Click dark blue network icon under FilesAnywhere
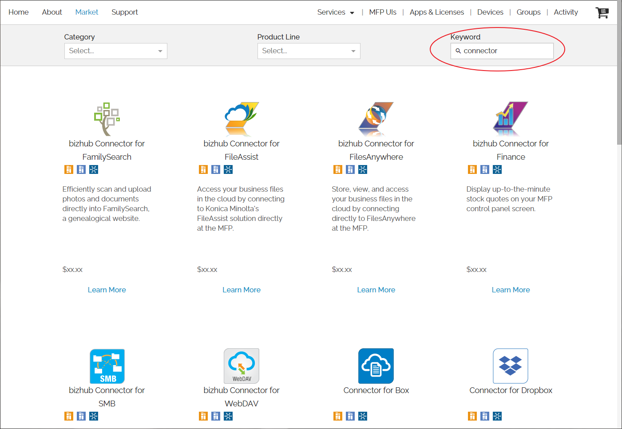Screen dimensions: 622x429 click(363, 169)
